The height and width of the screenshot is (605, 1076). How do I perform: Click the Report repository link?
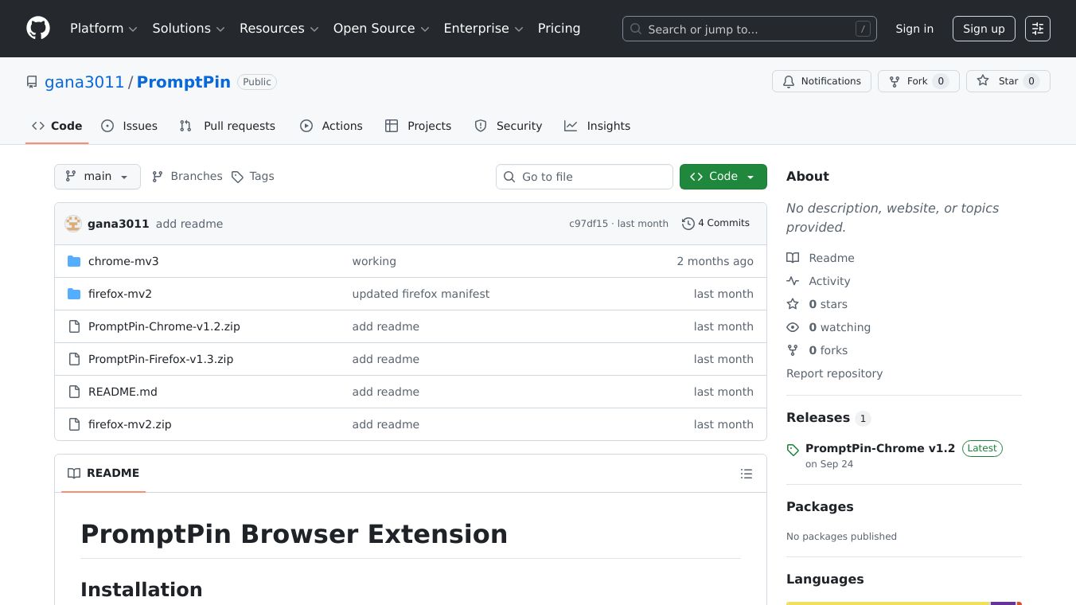[834, 373]
